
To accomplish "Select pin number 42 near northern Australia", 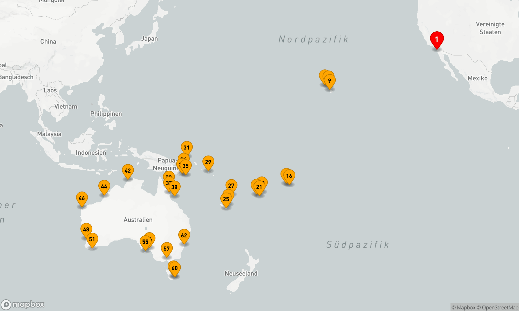I will click(x=128, y=171).
